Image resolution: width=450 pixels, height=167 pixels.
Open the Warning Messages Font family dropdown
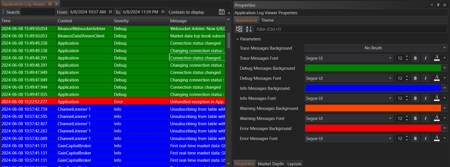tap(390, 118)
